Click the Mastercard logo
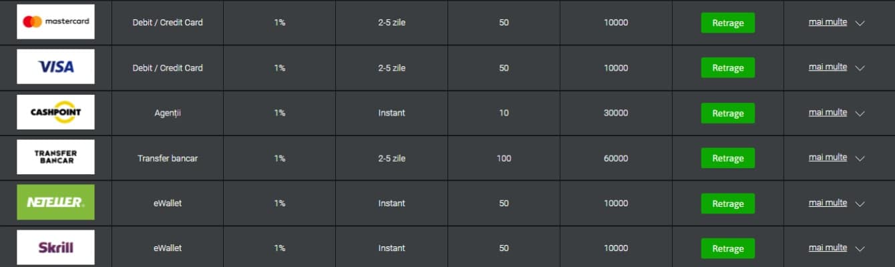Screen dimensions: 895x267 click(x=55, y=22)
